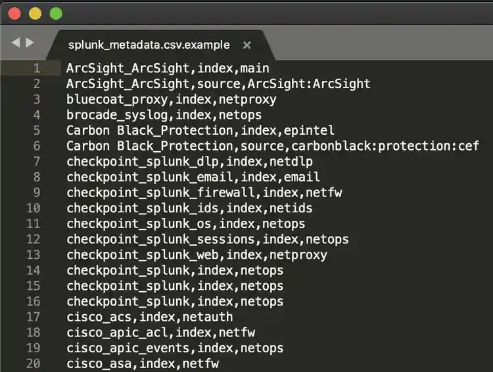Click the checkpoint_splunk_sessions,index,netops line

click(x=207, y=239)
